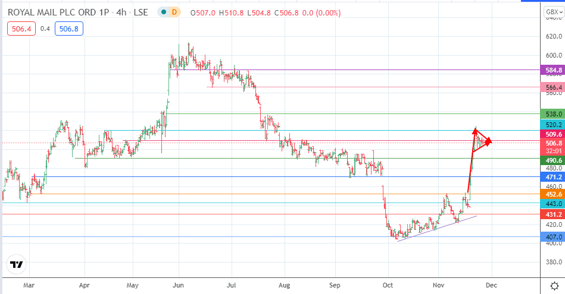Click the Oct label on time axis

tap(388, 285)
